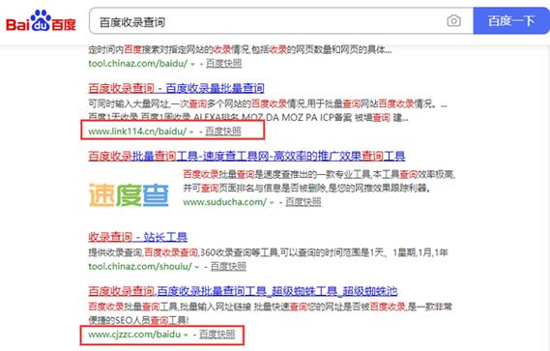Open www.suducha.com/ URL link
Viewport: 550px width, 351px height.
(225, 202)
